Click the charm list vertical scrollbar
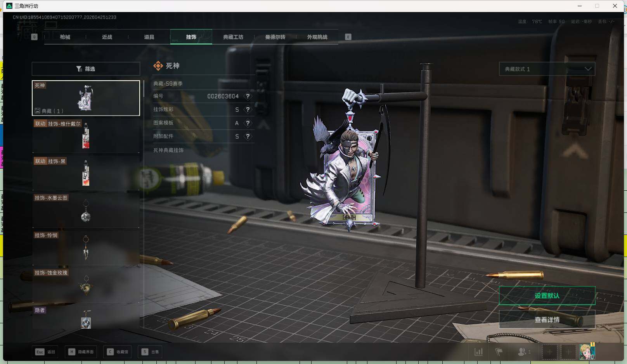Screen dimensions: 627x364 [144, 89]
